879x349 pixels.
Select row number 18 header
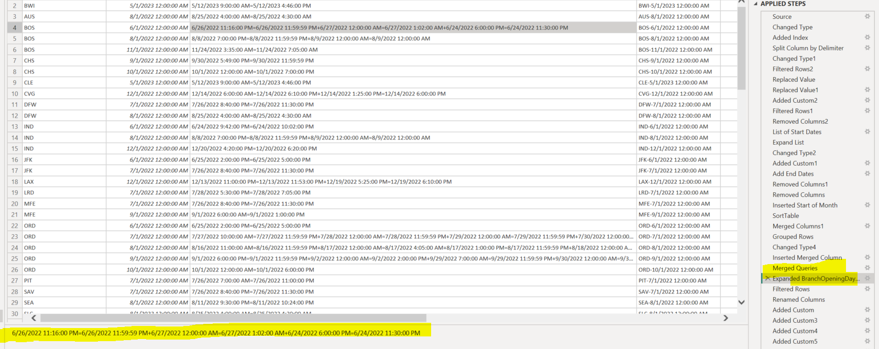[14, 182]
